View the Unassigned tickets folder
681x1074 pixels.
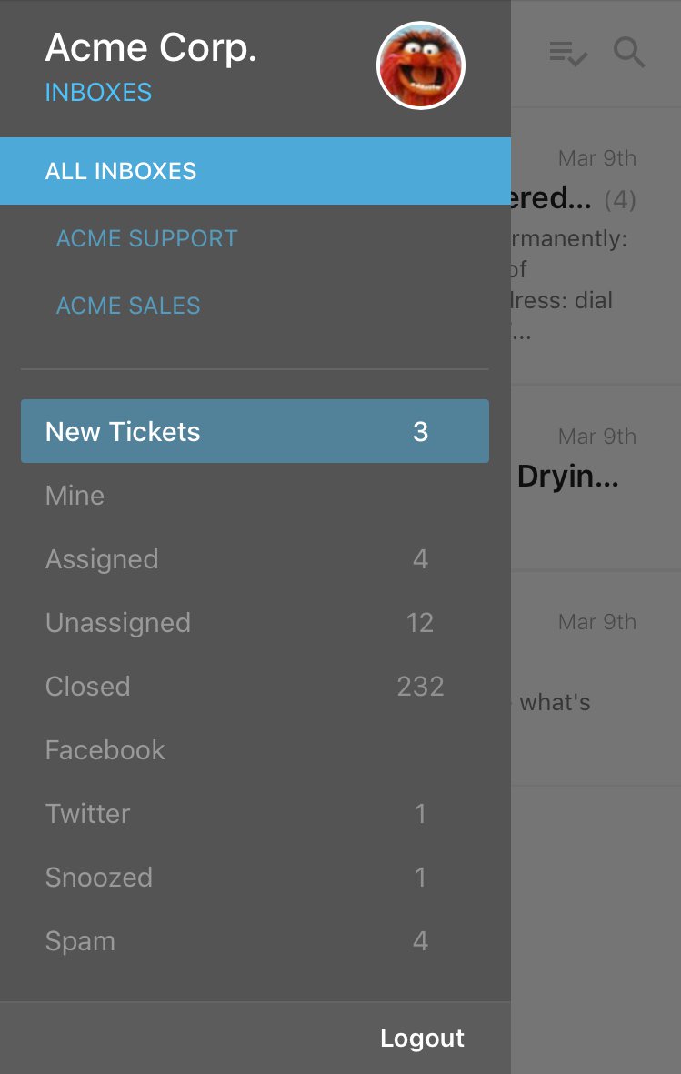click(255, 623)
